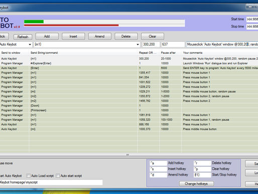The image size is (258, 194).
Task: Click the Delete hotkey field ^r
Action: 202,163
